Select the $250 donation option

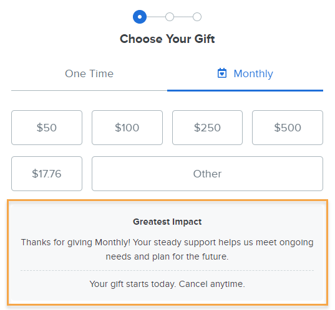click(x=207, y=128)
